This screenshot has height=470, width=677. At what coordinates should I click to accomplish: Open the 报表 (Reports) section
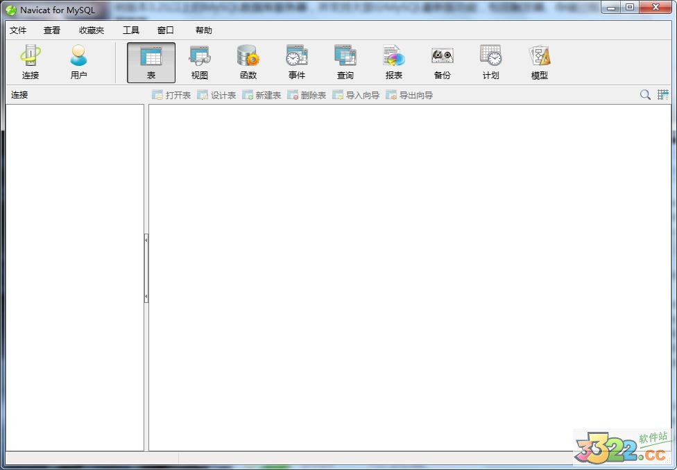[393, 61]
